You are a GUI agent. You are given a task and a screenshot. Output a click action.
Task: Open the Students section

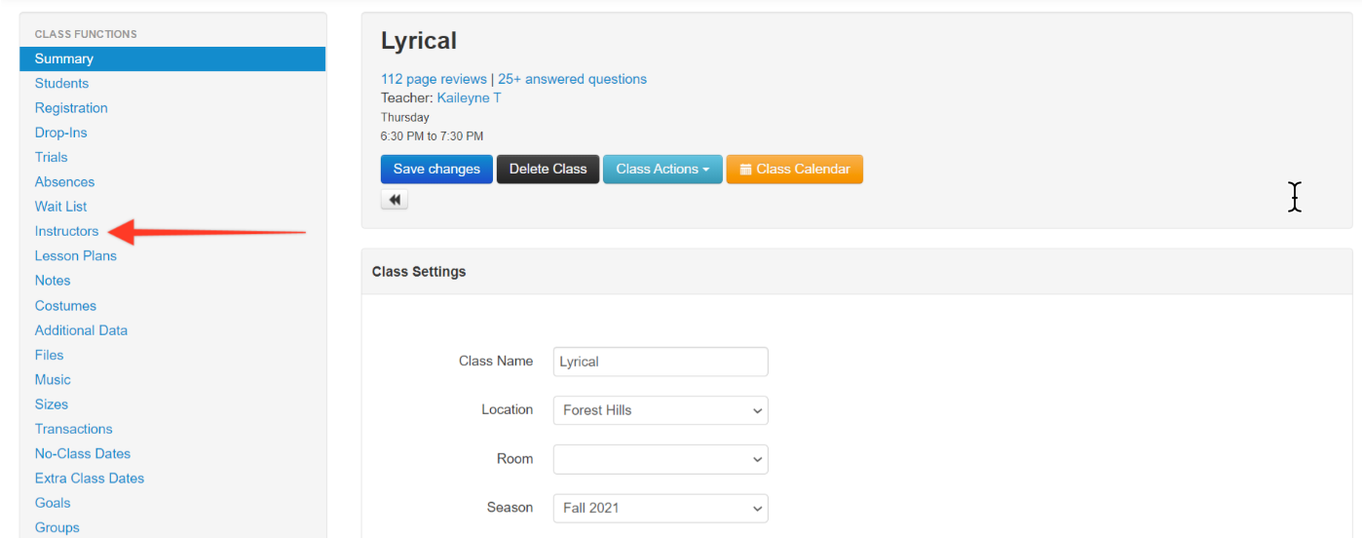tap(61, 84)
